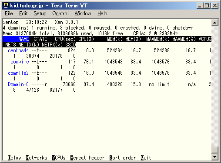Screen dimensions: 221x163
Task: Click the NETRX(k) column header
Action: pyautogui.click(x=52, y=45)
